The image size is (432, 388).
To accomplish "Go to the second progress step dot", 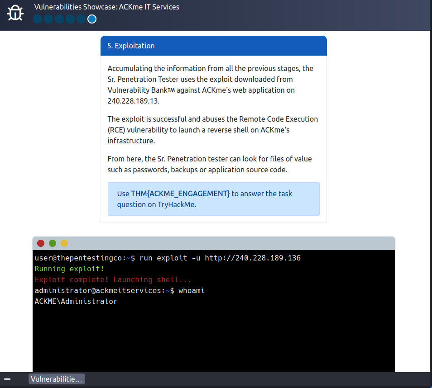I will [x=48, y=19].
